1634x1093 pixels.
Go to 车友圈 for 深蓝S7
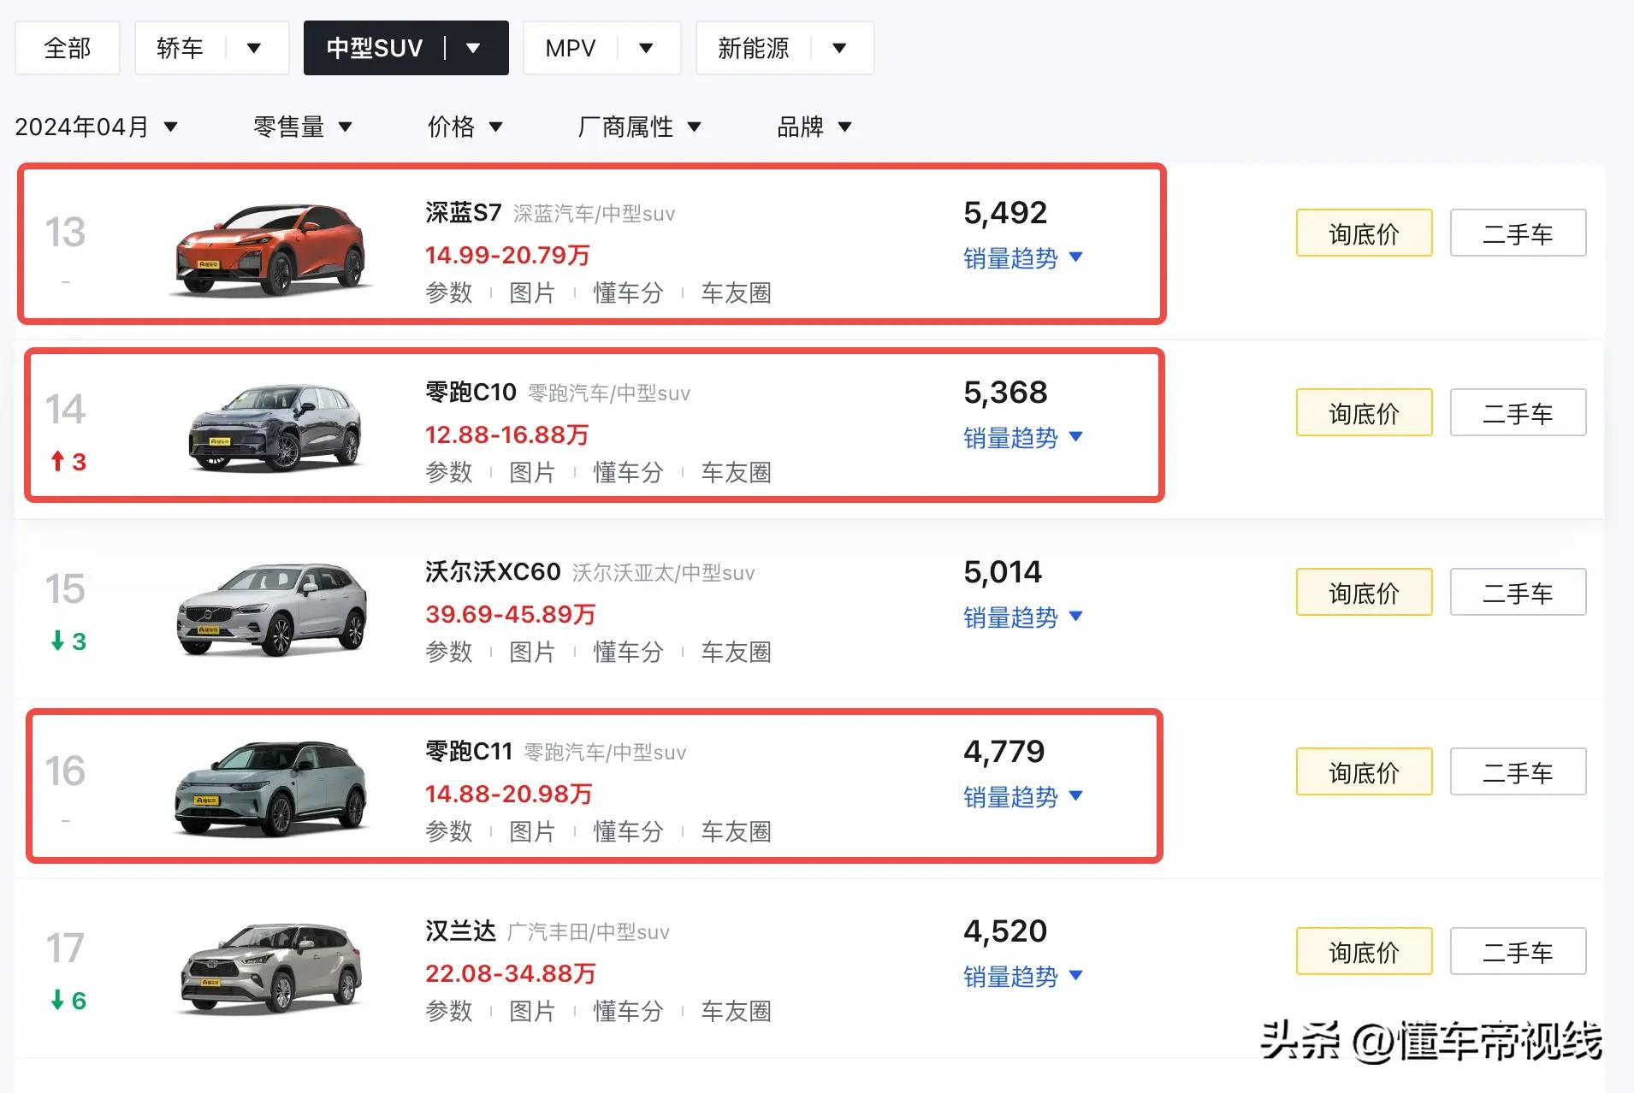(736, 292)
